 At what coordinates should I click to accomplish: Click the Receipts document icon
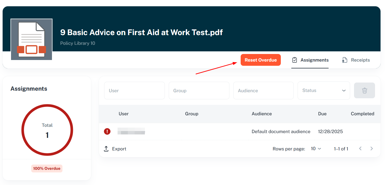pos(345,60)
